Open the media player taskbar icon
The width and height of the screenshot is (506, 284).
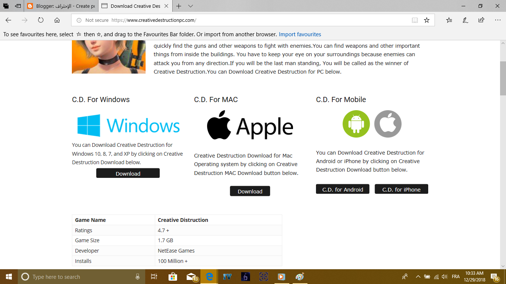click(282, 277)
